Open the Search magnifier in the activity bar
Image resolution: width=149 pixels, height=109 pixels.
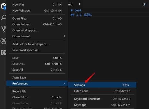click(x=4, y=17)
